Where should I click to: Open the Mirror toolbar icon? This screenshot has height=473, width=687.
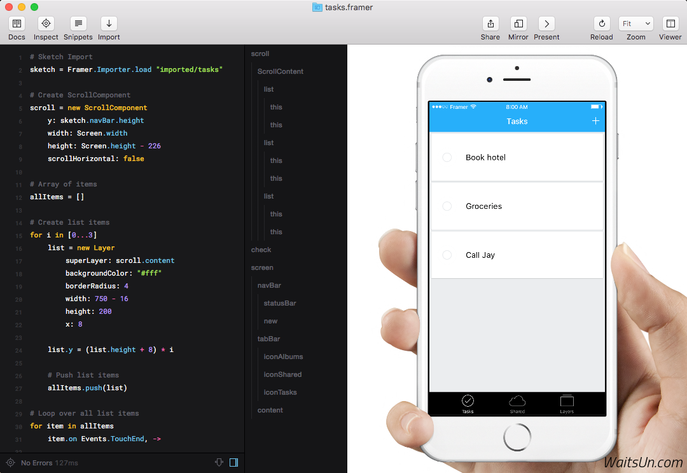click(518, 24)
